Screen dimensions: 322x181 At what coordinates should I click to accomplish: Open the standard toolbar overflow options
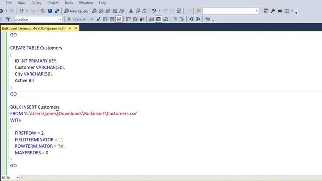click(296, 12)
